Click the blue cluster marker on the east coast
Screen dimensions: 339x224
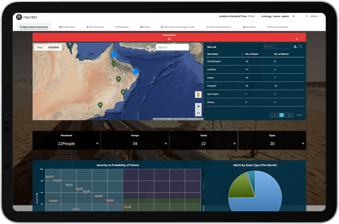coord(136,71)
